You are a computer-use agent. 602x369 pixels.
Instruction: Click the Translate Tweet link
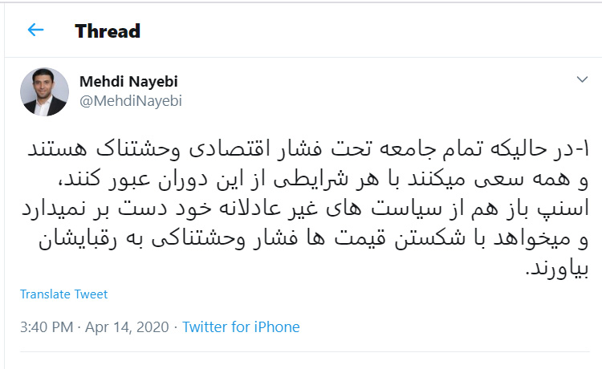(64, 294)
